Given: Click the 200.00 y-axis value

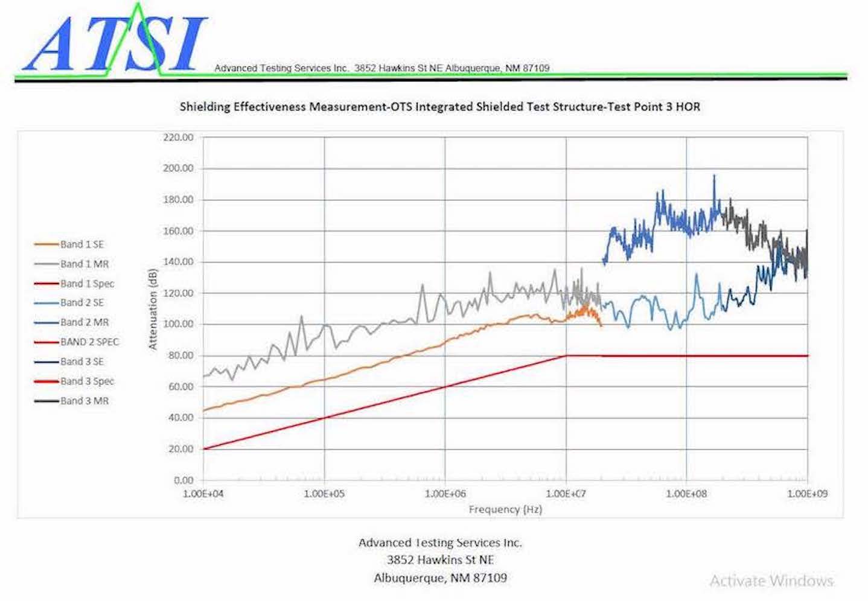Looking at the screenshot, I should (x=178, y=168).
